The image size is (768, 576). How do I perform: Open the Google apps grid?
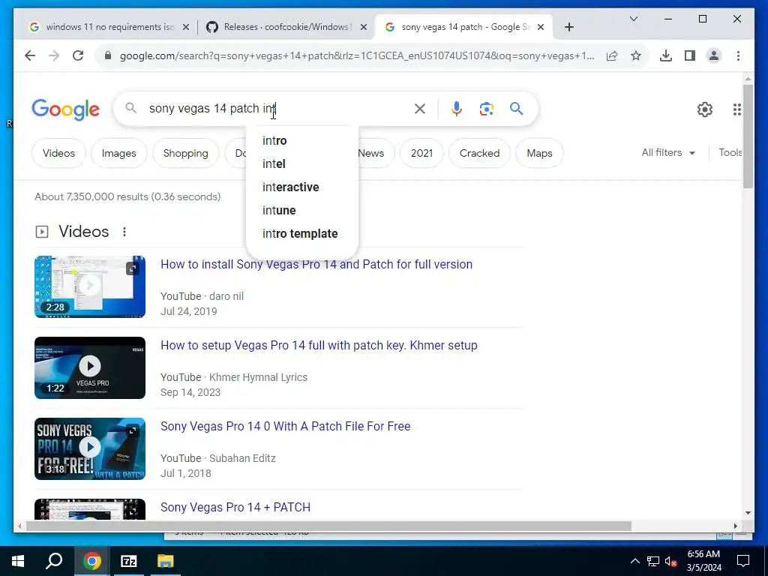click(736, 109)
